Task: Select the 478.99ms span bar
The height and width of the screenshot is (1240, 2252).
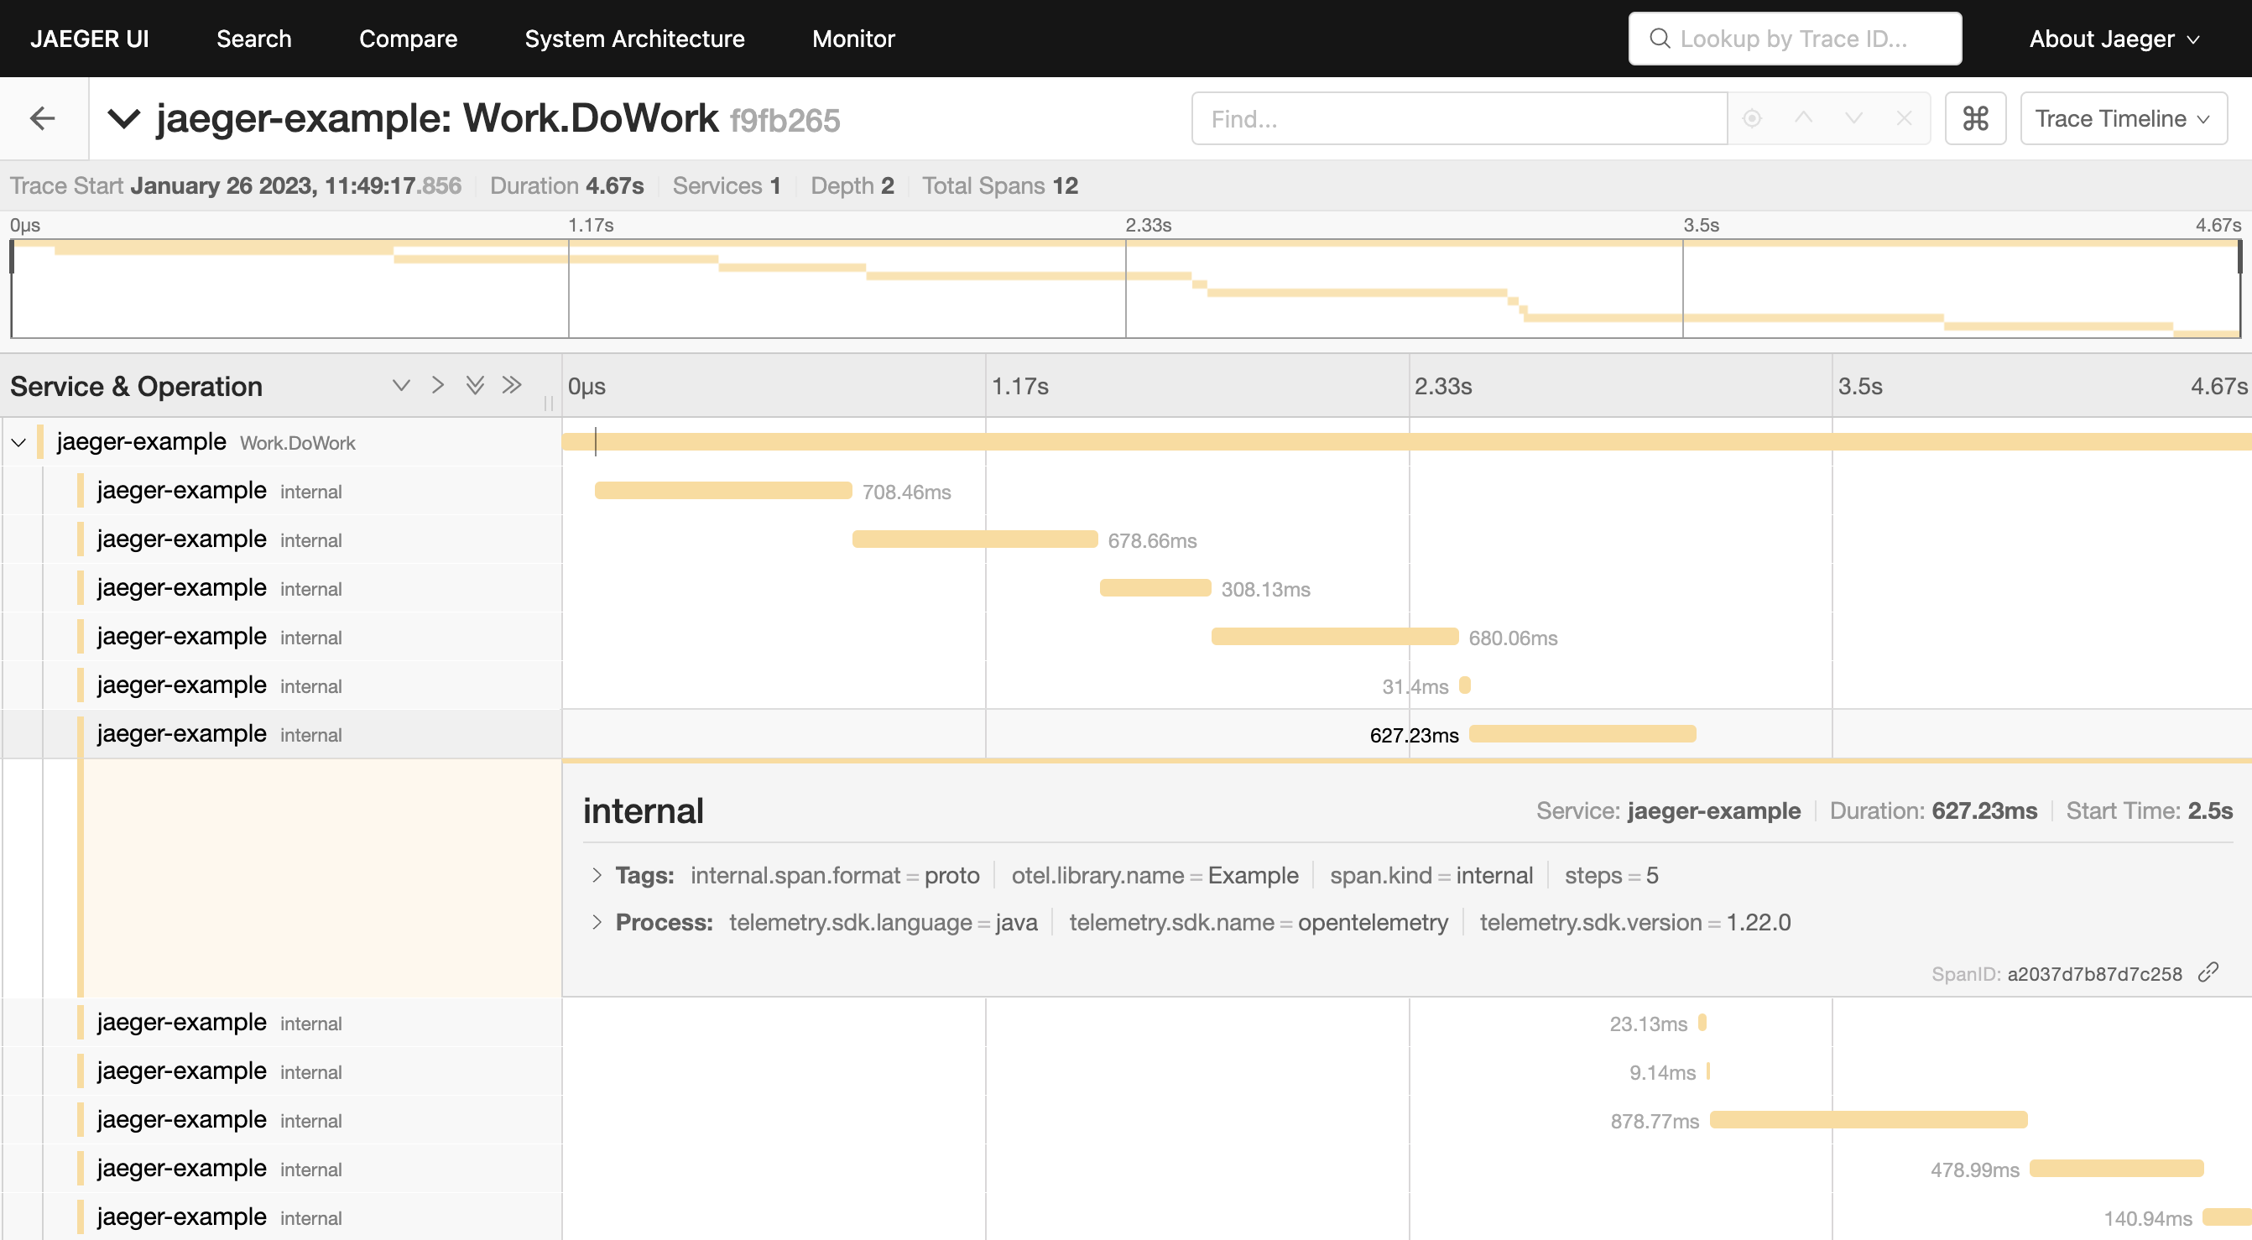Action: tap(2117, 1169)
